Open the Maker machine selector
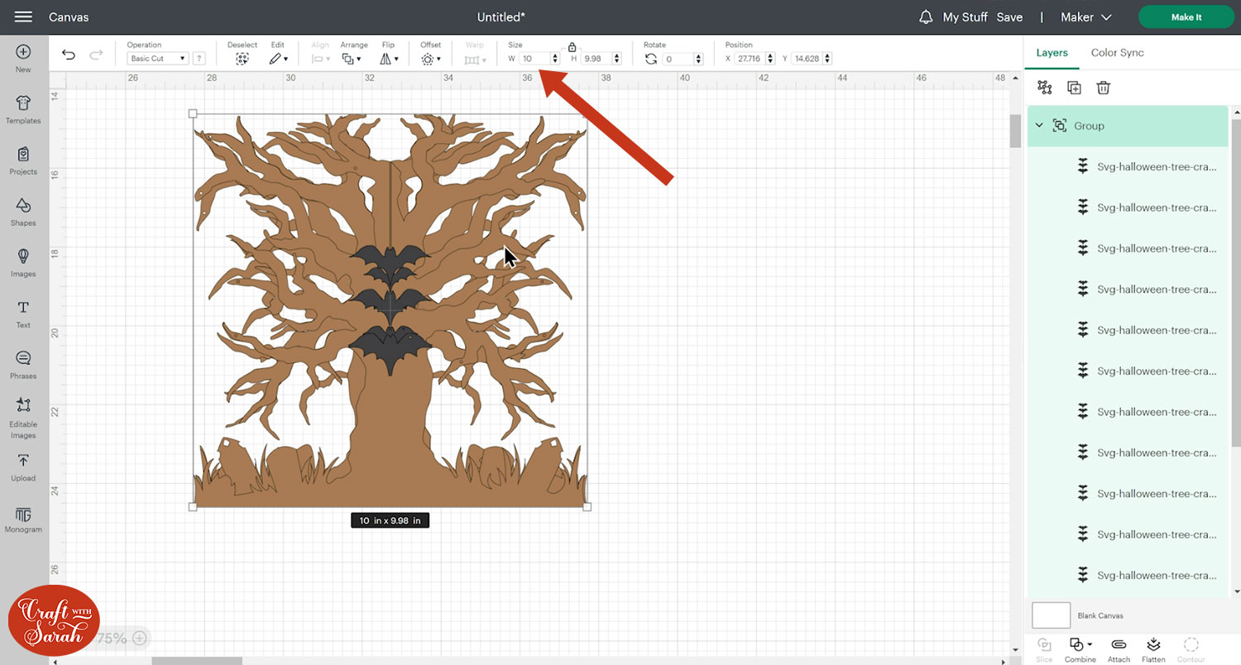The image size is (1241, 665). click(x=1085, y=17)
